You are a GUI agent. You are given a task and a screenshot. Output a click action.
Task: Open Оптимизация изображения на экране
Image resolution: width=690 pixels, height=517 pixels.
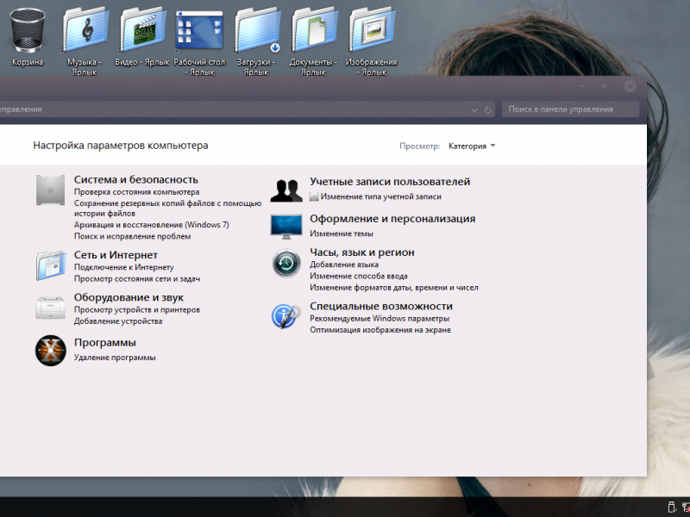point(380,330)
